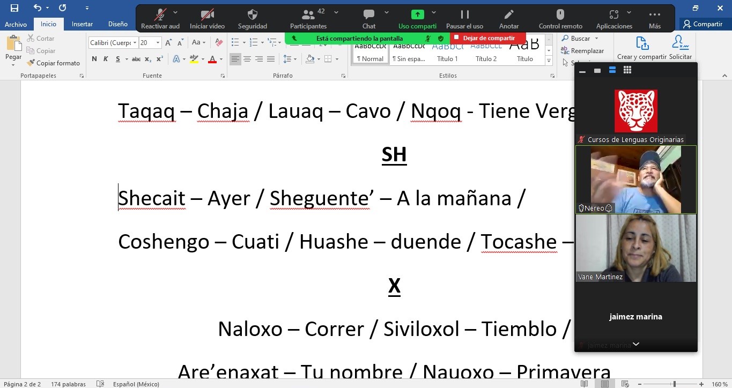Image resolution: width=732 pixels, height=388 pixels.
Task: Click the Anotar pencil tool
Action: tap(508, 15)
